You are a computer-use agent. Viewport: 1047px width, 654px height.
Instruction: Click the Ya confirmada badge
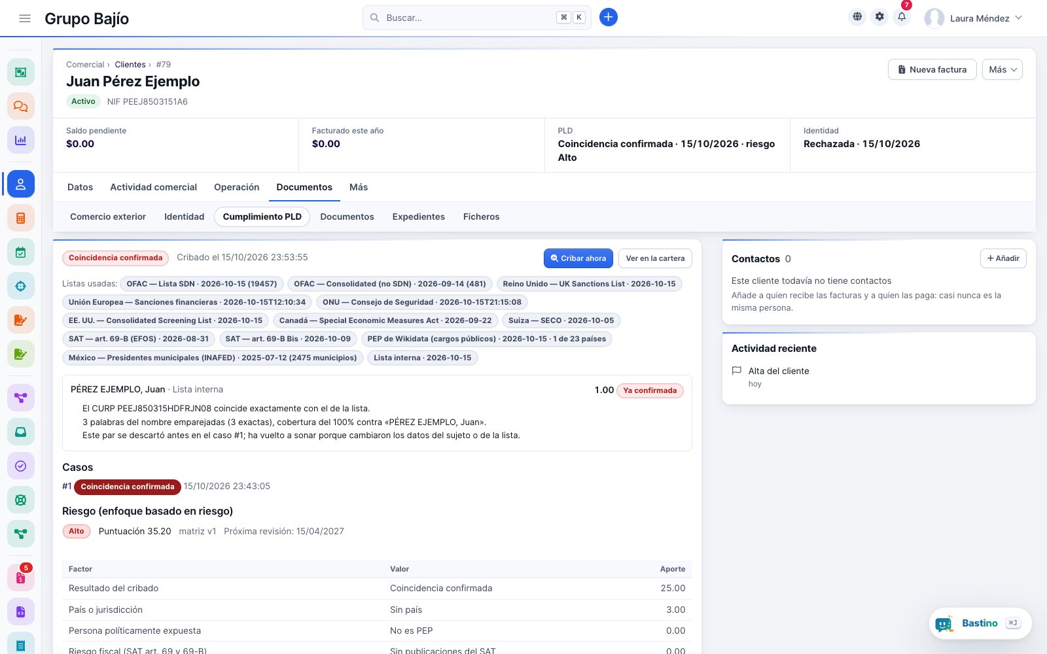point(650,390)
